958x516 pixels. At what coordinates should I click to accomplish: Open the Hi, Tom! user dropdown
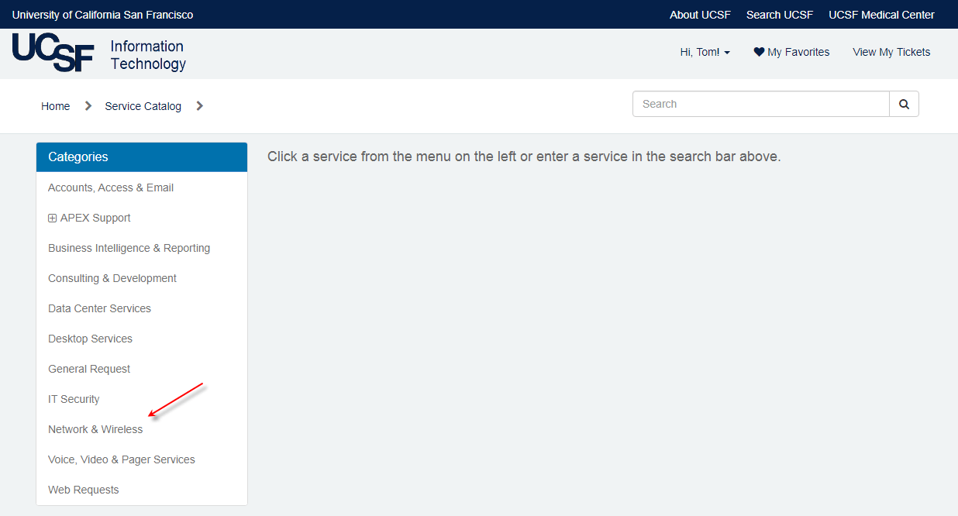click(x=705, y=52)
